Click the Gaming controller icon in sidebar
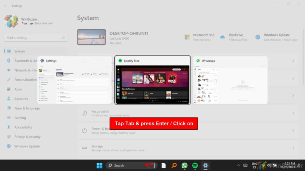This screenshot has height=171, width=305. click(x=9, y=118)
